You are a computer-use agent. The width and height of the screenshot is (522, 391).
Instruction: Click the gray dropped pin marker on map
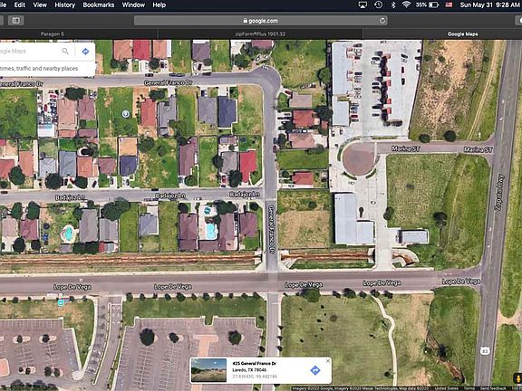[x=125, y=114]
